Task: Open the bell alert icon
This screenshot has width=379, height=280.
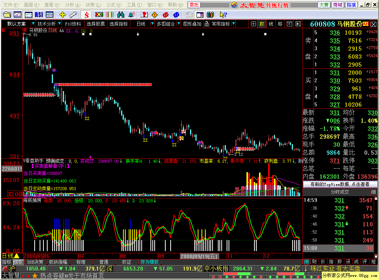Action: point(131,15)
